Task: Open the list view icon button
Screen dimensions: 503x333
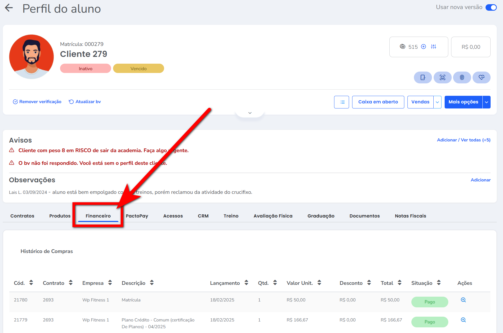Action: point(341,102)
